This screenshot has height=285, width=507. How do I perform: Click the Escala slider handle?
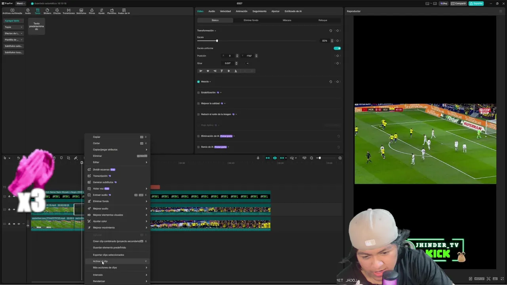pos(217,41)
